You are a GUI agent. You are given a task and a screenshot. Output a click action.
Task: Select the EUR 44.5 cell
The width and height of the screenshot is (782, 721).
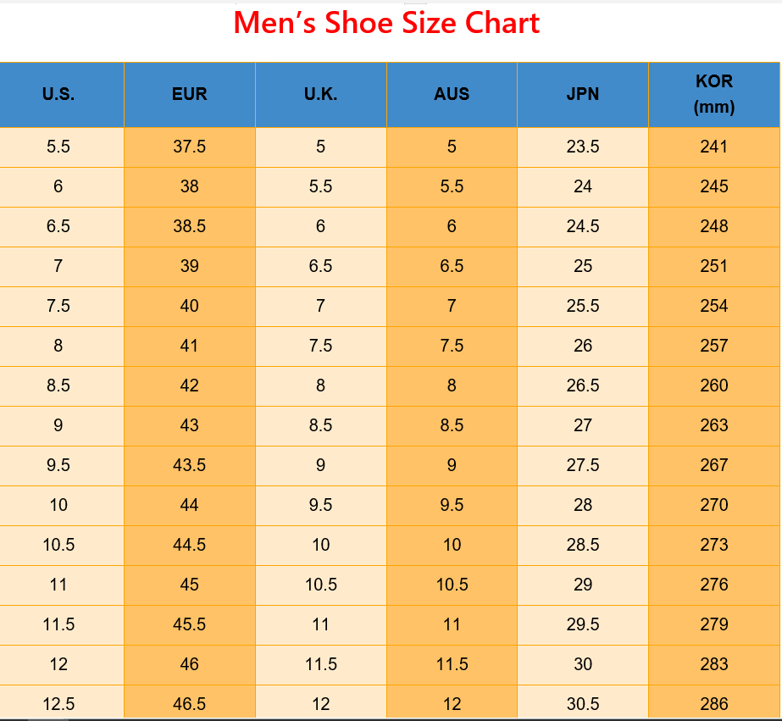tap(189, 545)
